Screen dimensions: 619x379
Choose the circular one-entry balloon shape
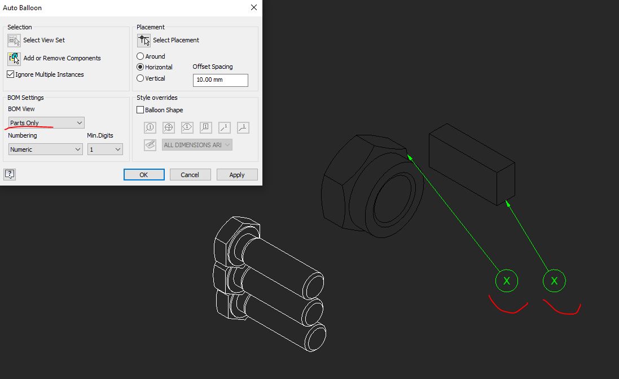[150, 127]
